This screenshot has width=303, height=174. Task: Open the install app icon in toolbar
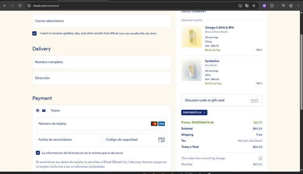pyautogui.click(x=240, y=6)
